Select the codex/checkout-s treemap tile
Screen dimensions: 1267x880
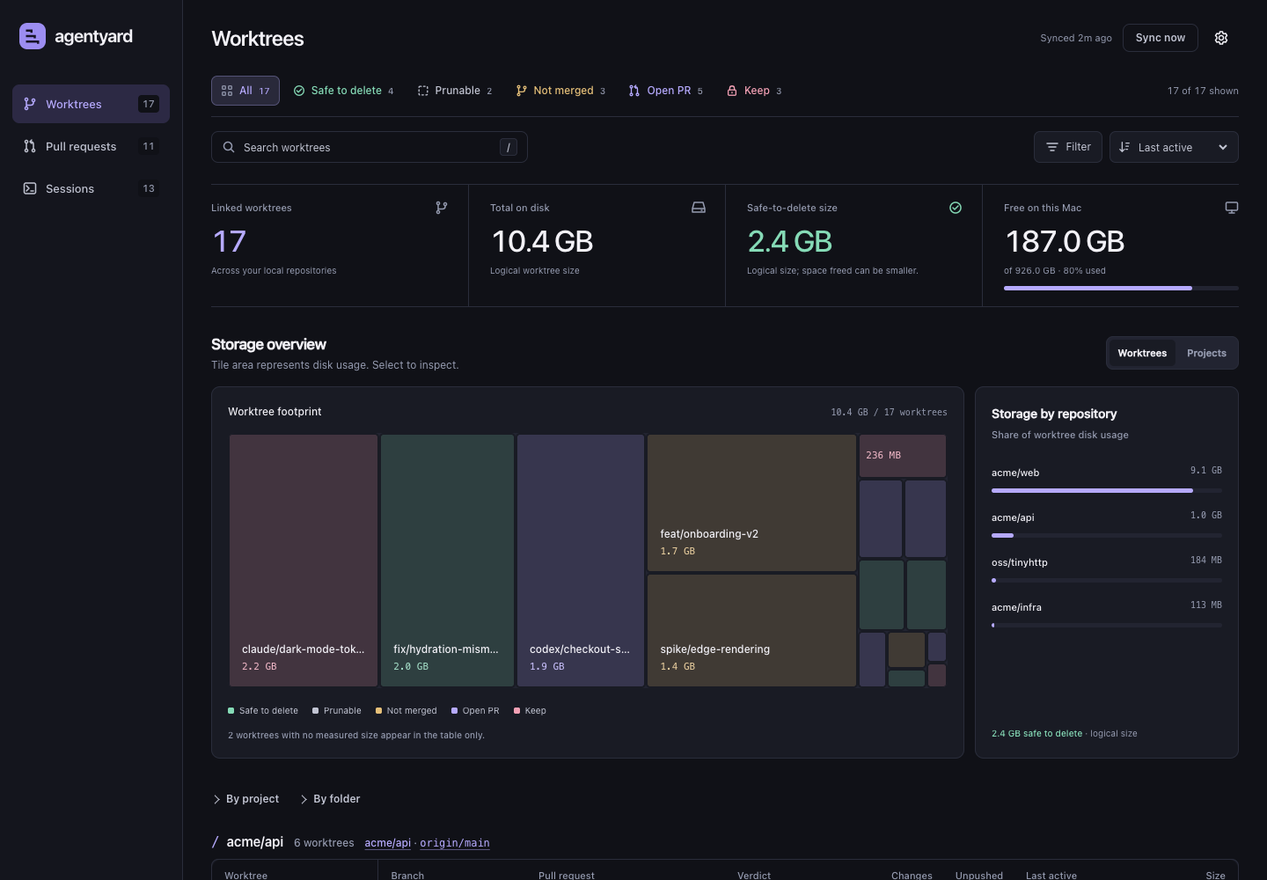click(x=581, y=561)
